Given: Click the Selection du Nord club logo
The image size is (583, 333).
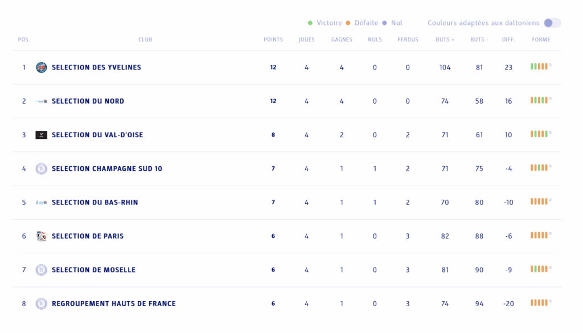Looking at the screenshot, I should (x=42, y=101).
